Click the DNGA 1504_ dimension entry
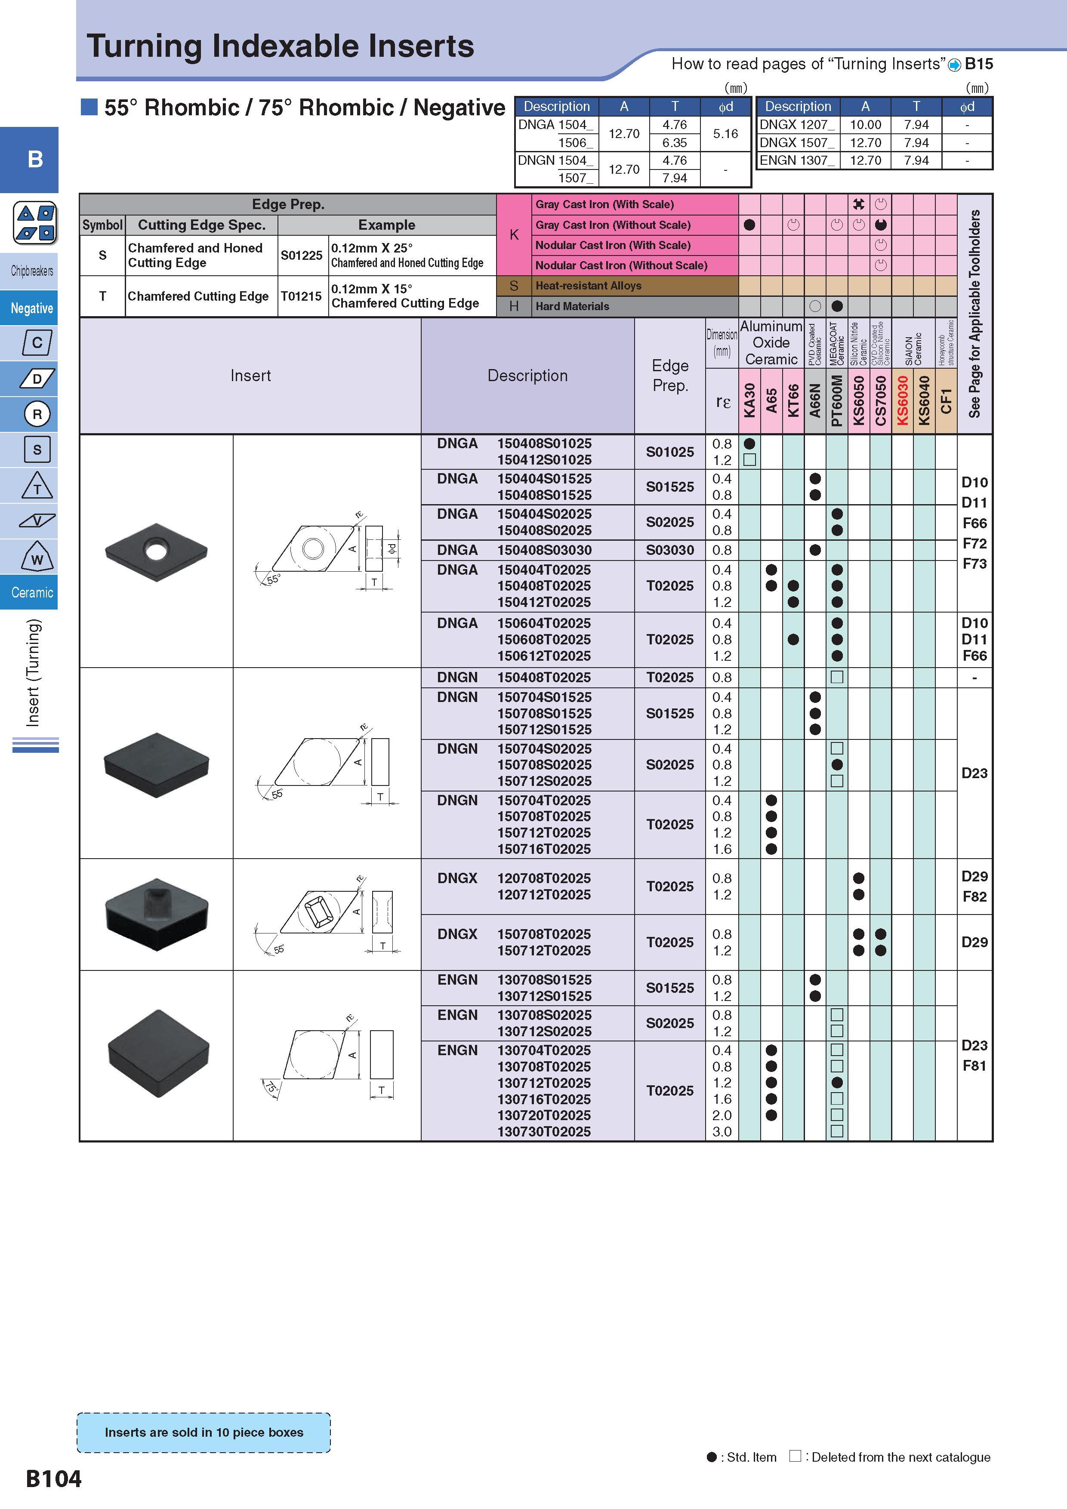 (556, 125)
